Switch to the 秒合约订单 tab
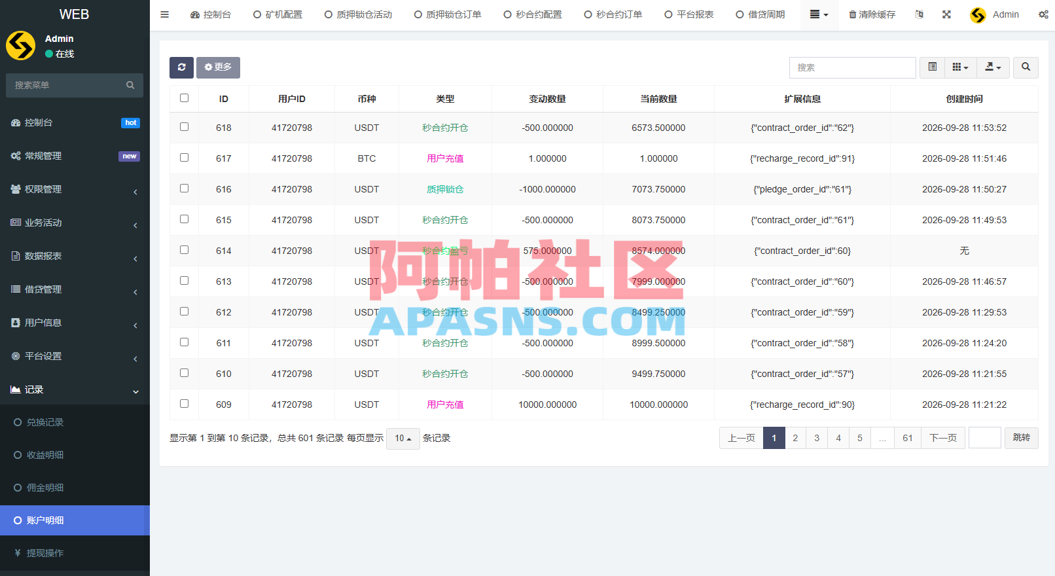This screenshot has height=576, width=1055. coord(613,14)
